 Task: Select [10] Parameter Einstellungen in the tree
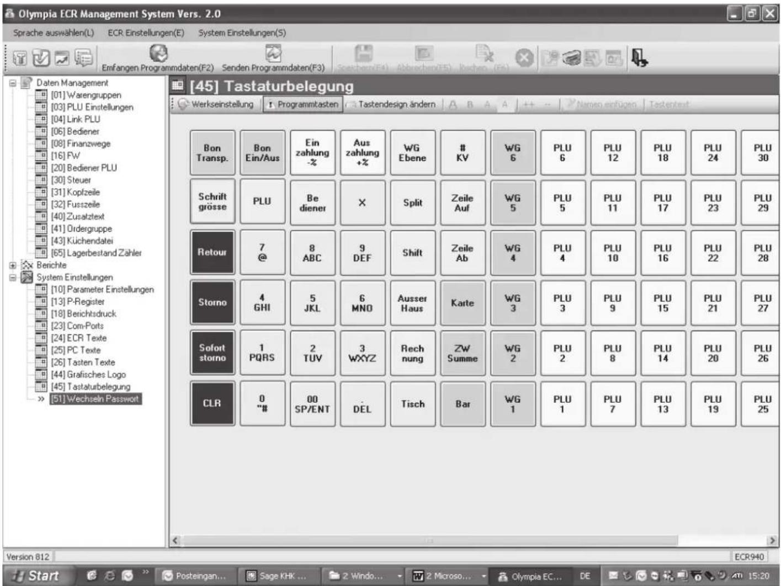(x=102, y=289)
